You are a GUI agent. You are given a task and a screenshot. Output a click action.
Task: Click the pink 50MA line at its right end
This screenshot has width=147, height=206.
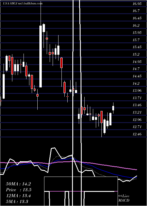click(136, 170)
